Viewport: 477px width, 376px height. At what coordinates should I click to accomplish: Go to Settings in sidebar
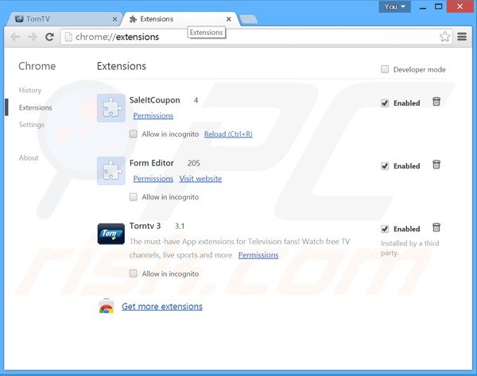pyautogui.click(x=32, y=125)
